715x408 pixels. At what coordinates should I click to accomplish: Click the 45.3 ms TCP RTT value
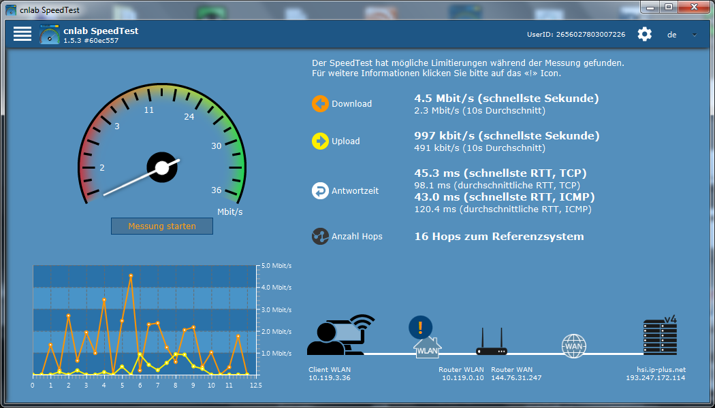coord(500,173)
